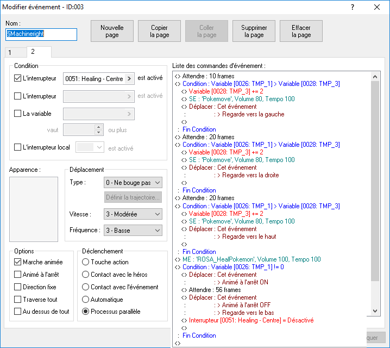This screenshot has width=390, height=348.
Task: Click Supprimer la page button
Action: pos(254,31)
